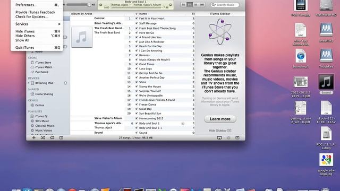340x191 pixels.
Task: Choose Hide iTunes menu item
Action: point(37,31)
